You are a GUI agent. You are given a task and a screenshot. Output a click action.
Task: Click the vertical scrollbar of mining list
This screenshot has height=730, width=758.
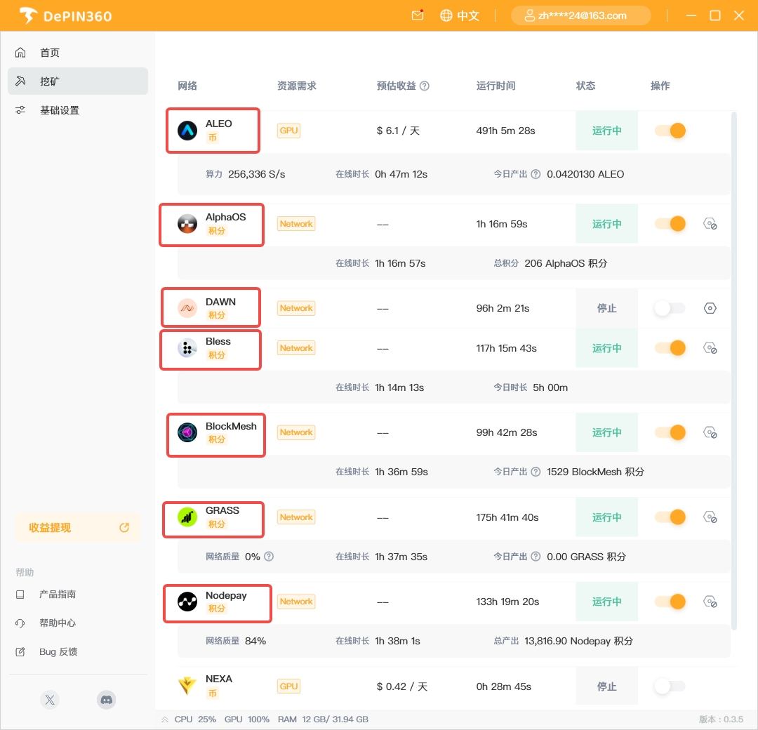734,371
